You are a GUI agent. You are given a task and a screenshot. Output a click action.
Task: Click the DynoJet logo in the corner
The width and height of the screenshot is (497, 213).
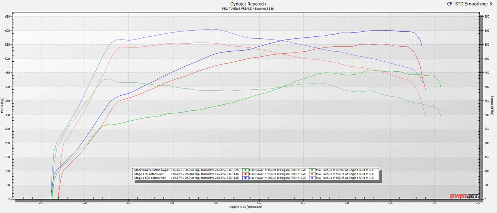pyautogui.click(x=463, y=196)
